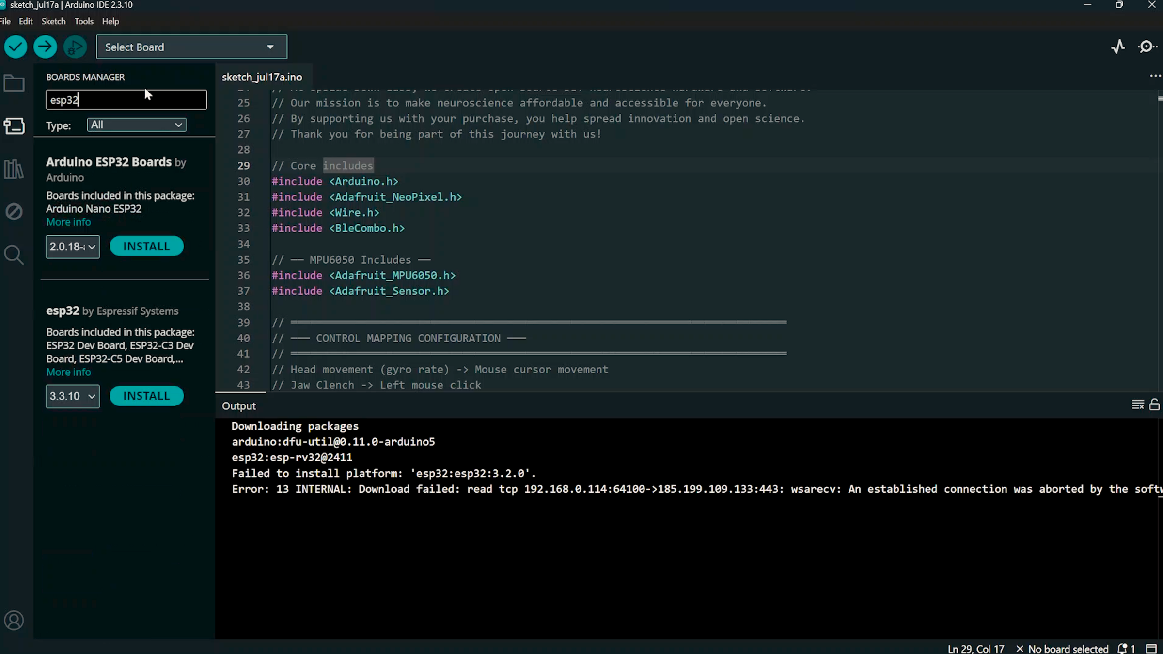This screenshot has width=1163, height=654.
Task: Click CONTROL MAPPING CONFIGURATION comment
Action: point(408,338)
